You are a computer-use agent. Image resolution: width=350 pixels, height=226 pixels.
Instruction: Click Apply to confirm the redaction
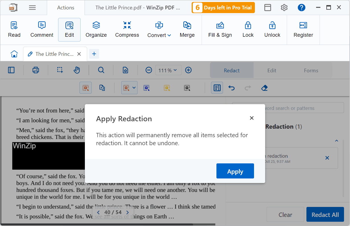tap(235, 171)
